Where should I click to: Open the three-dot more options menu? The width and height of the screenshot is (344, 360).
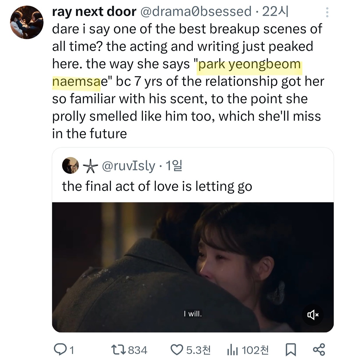click(x=327, y=12)
